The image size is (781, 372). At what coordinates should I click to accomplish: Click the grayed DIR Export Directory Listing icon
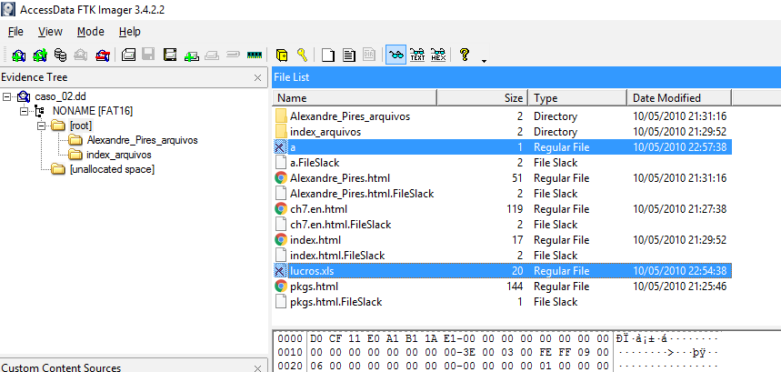coord(368,55)
